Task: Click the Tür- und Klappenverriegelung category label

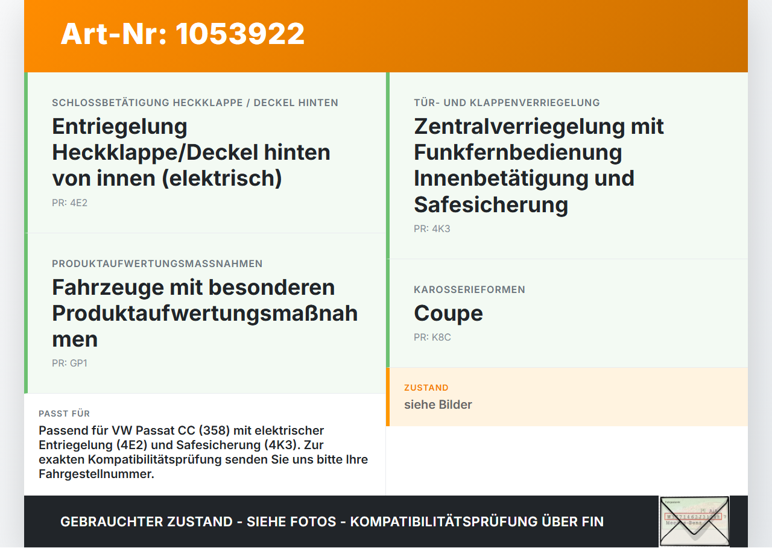Action: point(507,102)
